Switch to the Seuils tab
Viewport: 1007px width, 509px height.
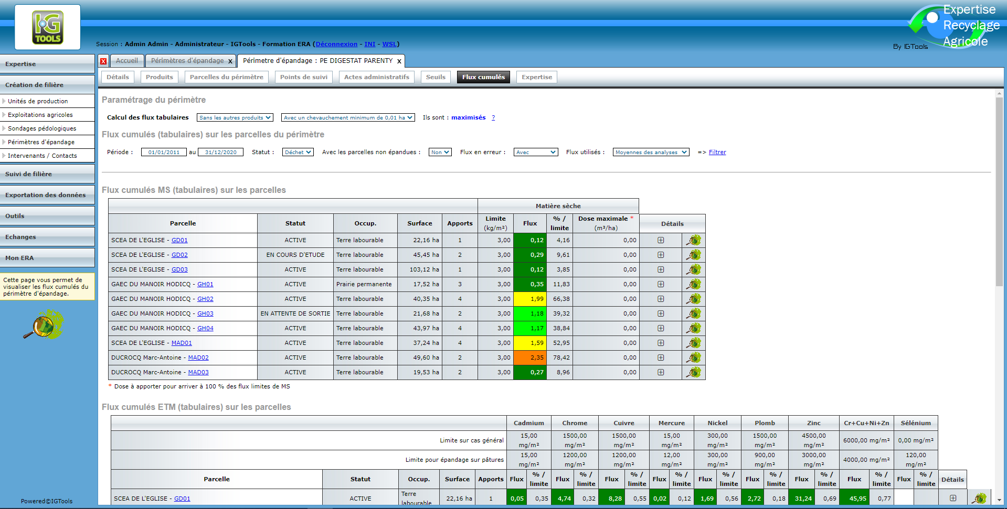tap(436, 77)
